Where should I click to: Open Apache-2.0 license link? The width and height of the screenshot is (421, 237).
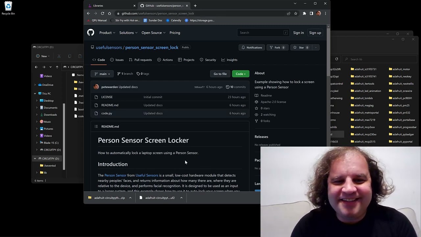[x=273, y=102]
